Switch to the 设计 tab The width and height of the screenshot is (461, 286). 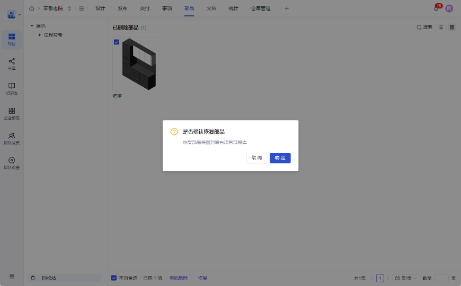click(100, 8)
